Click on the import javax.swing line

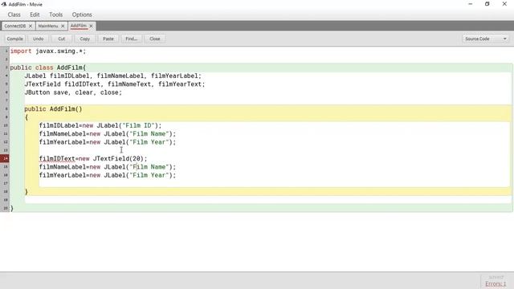click(48, 51)
